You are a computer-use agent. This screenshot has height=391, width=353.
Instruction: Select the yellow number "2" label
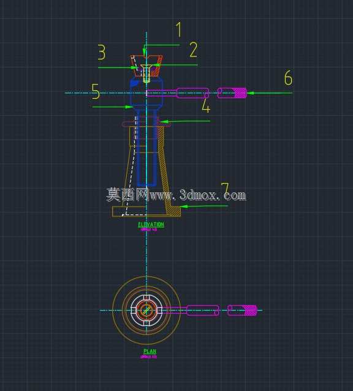tap(194, 50)
